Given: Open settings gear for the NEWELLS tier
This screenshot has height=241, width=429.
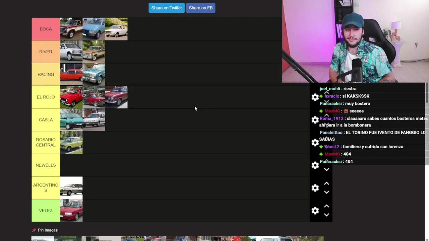Looking at the screenshot, I should tap(315, 165).
